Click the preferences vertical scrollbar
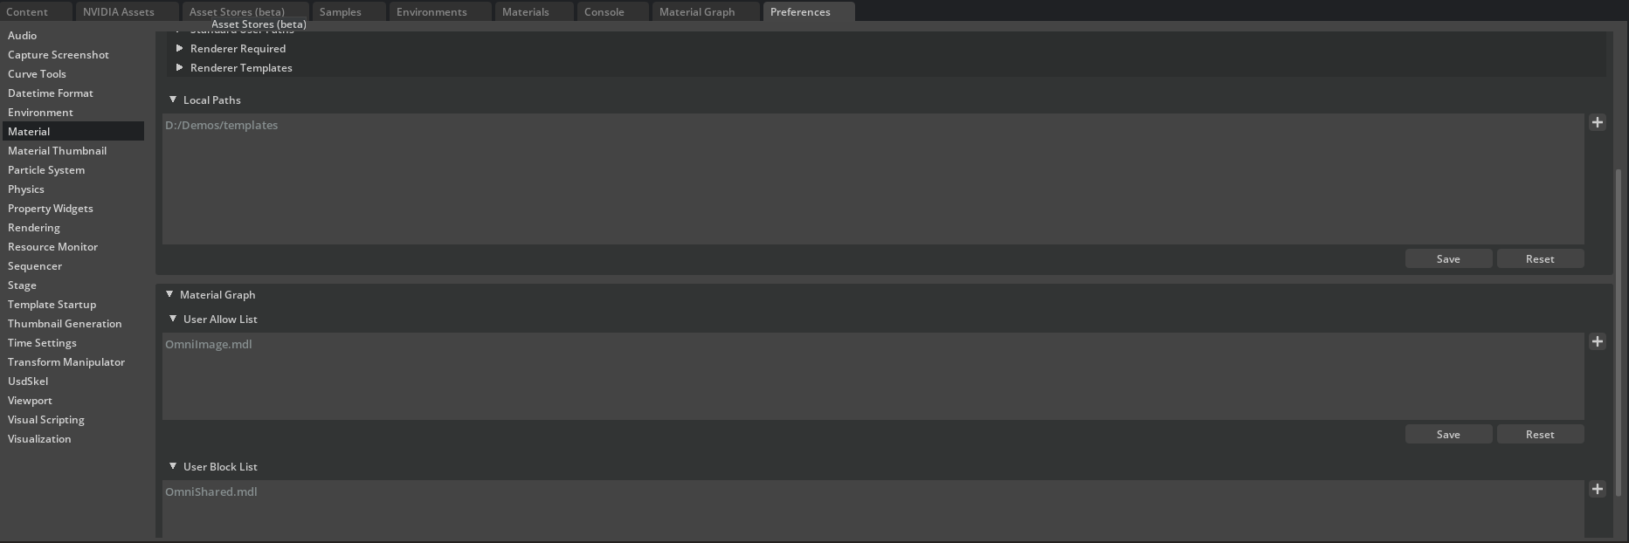 (1619, 332)
